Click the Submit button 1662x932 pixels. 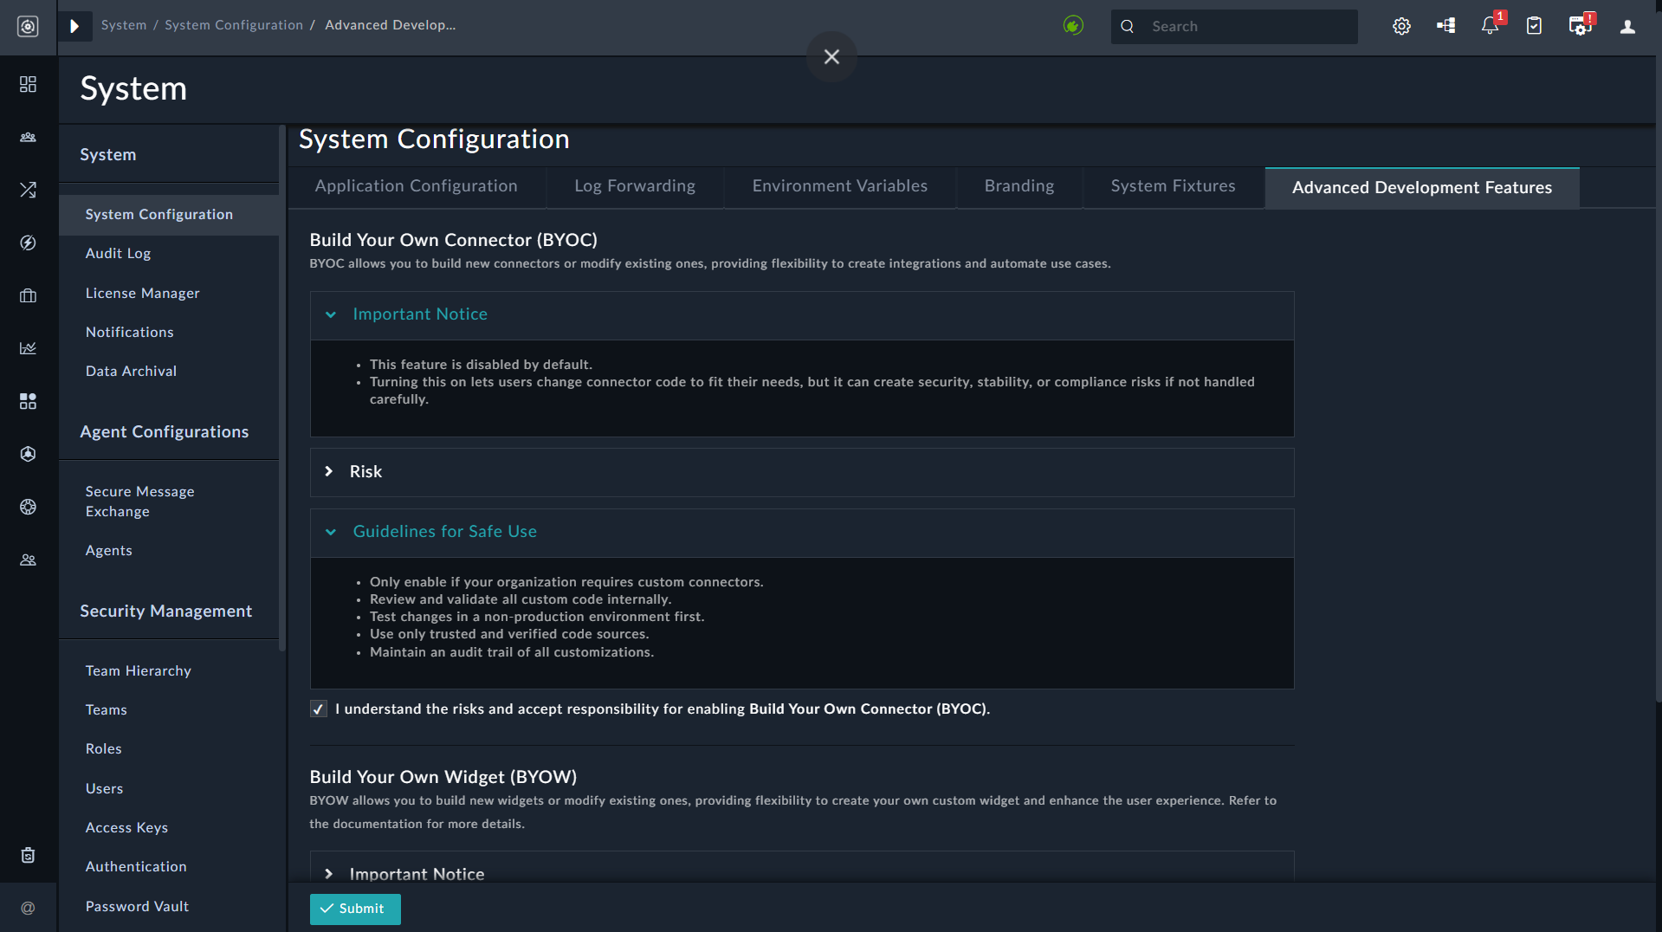pos(355,909)
